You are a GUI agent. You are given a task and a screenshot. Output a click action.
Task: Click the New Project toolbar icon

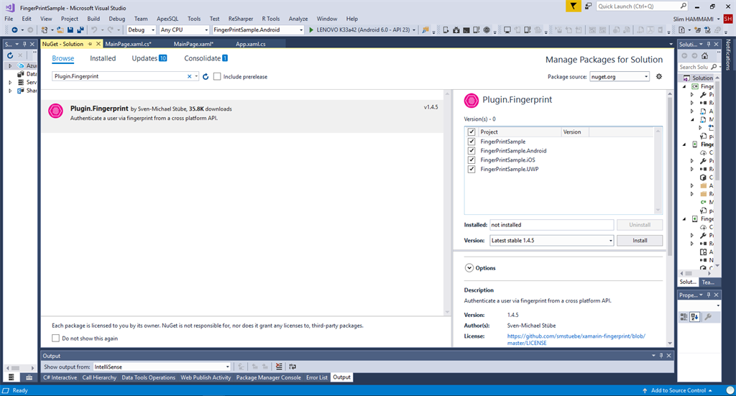point(44,30)
